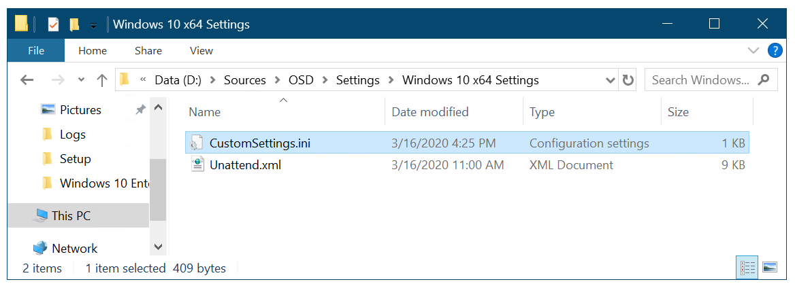795x284 pixels.
Task: Expand the ribbon with chevron arrow
Action: point(753,50)
